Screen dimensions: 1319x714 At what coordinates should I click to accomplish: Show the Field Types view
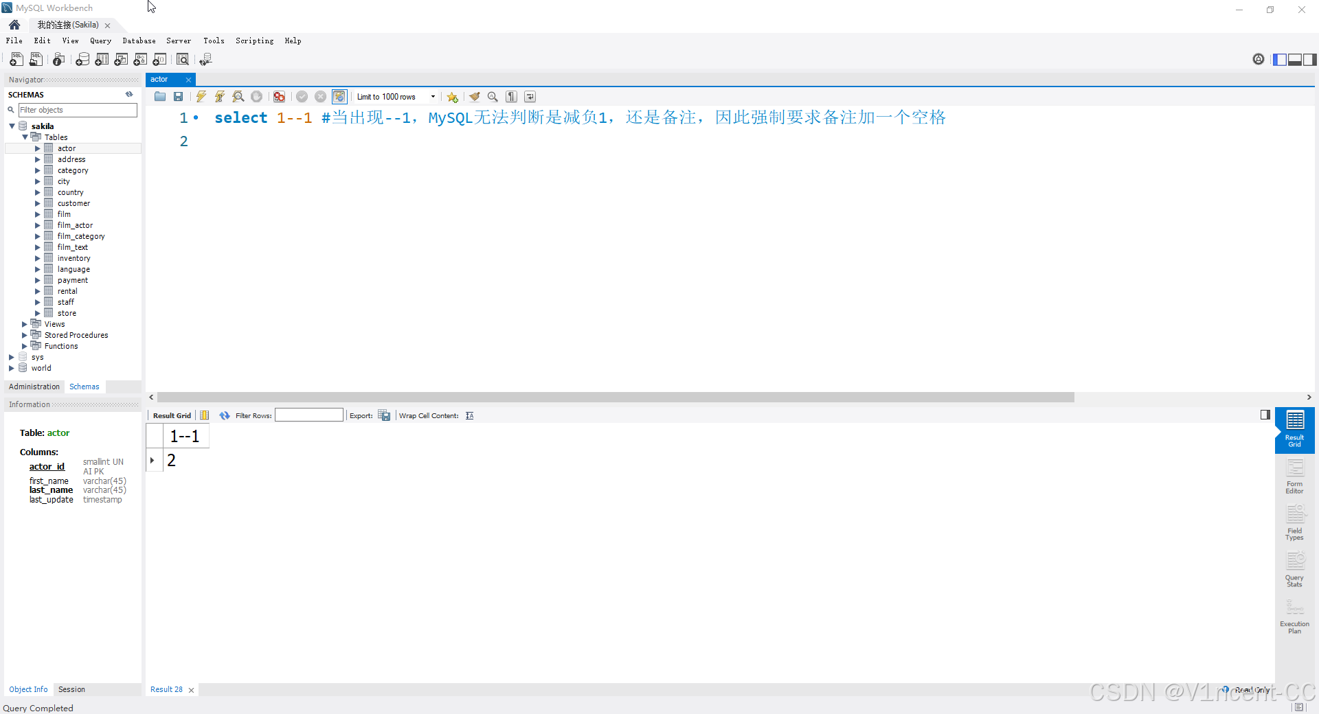tap(1295, 523)
